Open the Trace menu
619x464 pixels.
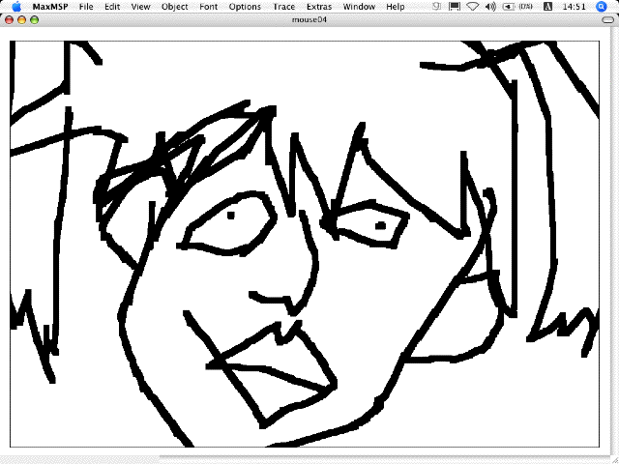coord(283,7)
